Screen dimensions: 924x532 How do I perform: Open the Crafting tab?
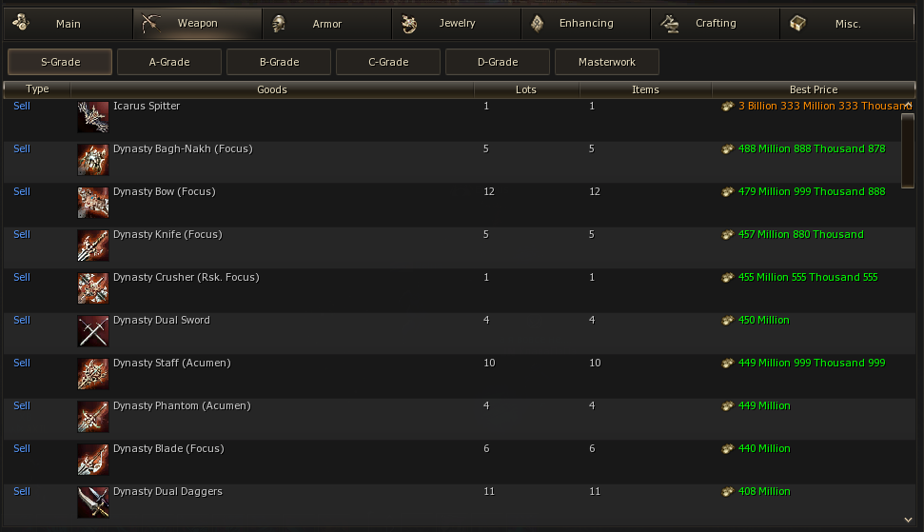tap(715, 24)
